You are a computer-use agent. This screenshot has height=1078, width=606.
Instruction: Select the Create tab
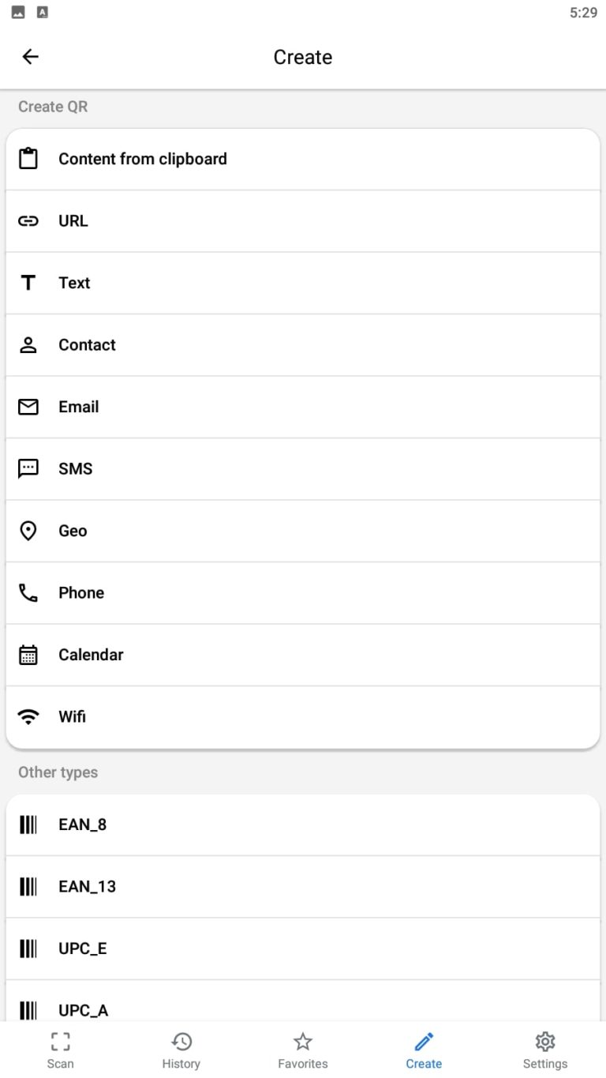[x=424, y=1050]
